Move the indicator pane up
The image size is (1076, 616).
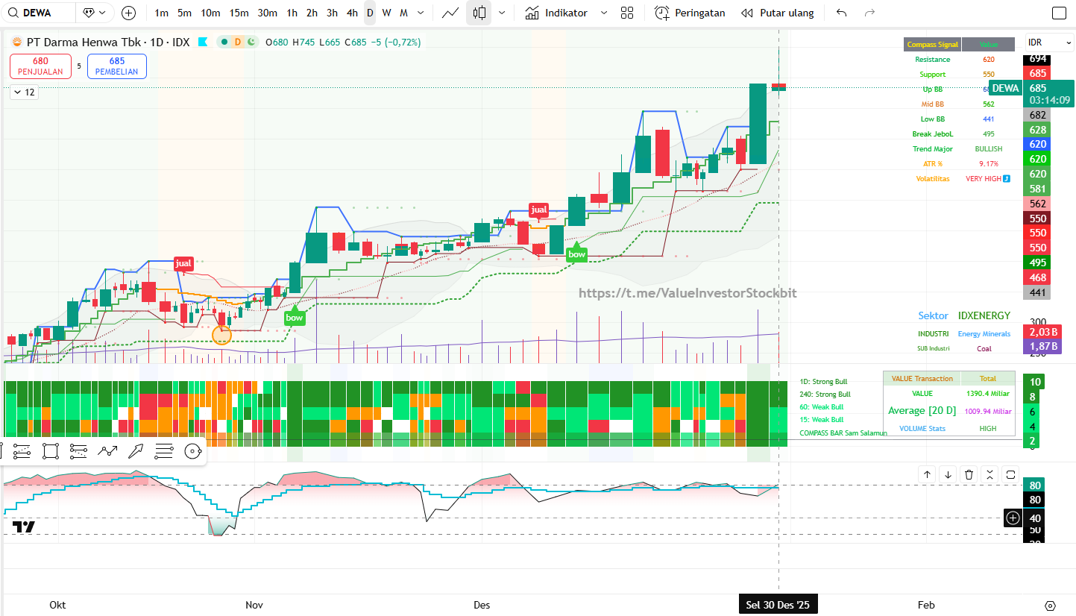coord(927,474)
